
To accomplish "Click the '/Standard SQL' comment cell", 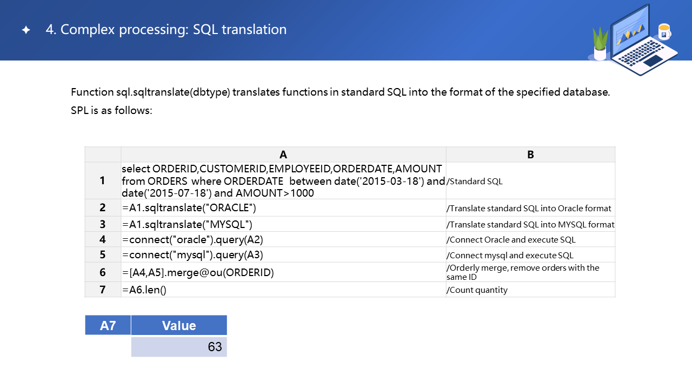I will pos(530,181).
